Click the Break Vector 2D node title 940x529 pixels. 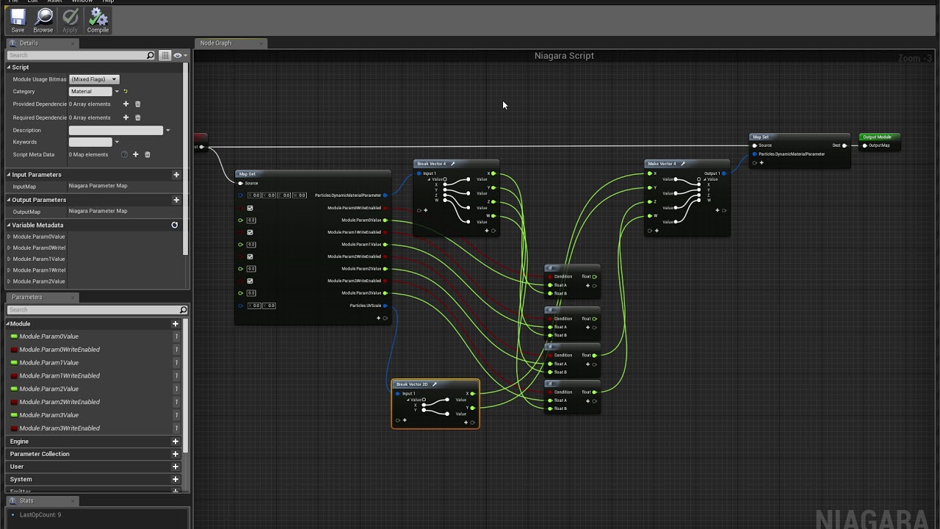click(x=413, y=384)
